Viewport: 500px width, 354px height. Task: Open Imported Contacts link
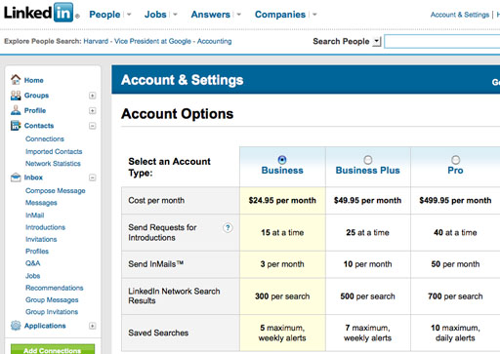click(x=54, y=151)
